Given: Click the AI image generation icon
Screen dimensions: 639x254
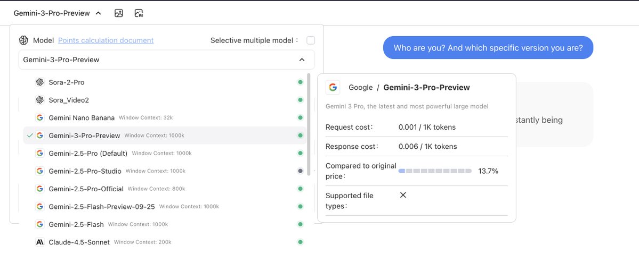Looking at the screenshot, I should coord(139,13).
